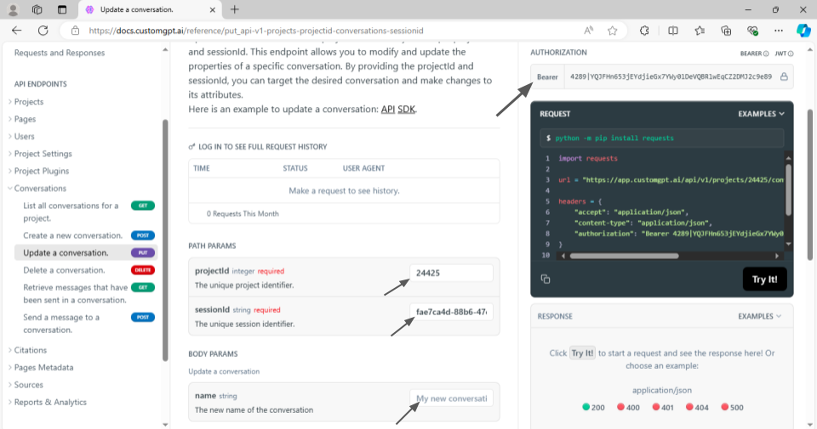Add page to favorites star icon
The image size is (817, 429).
pyautogui.click(x=612, y=31)
